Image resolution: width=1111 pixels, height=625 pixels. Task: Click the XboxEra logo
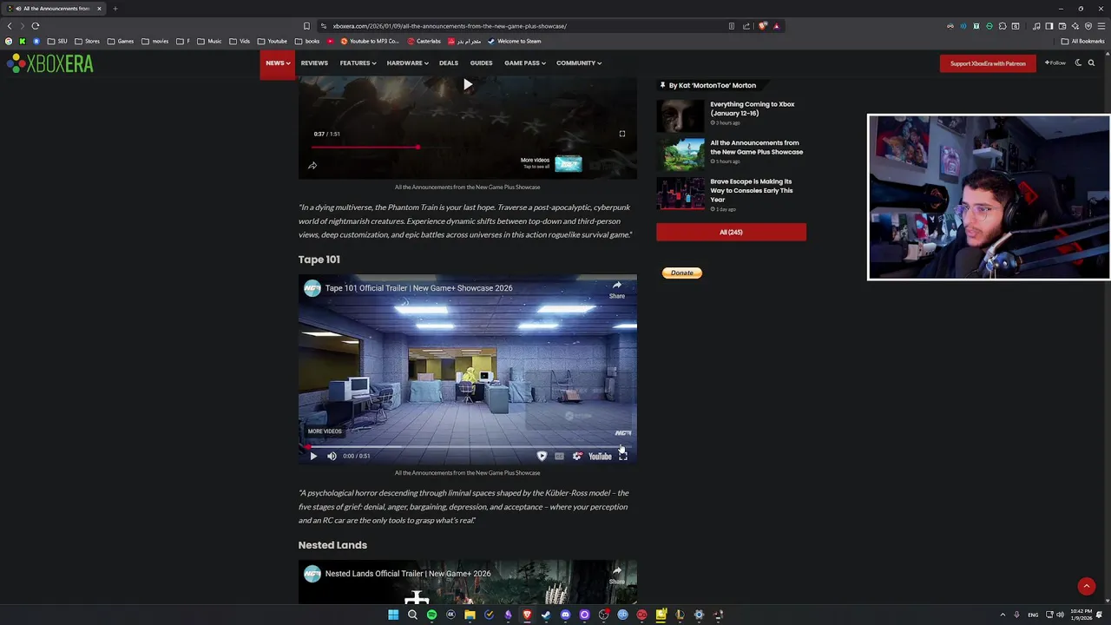49,62
